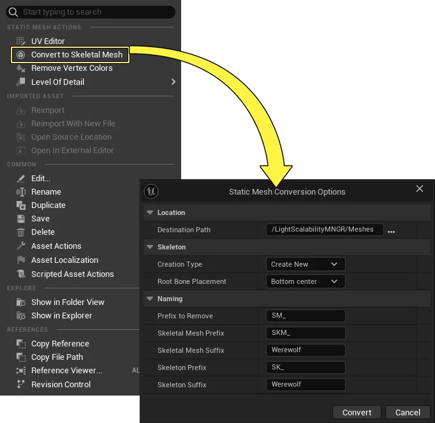Click the Skeleton Suffix field

306,385
